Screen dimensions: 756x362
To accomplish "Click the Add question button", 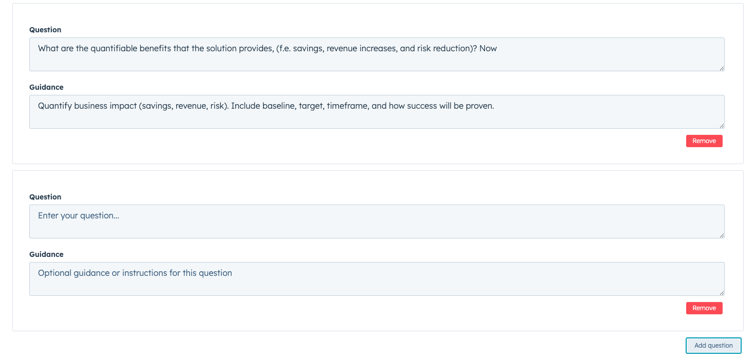I will [713, 346].
